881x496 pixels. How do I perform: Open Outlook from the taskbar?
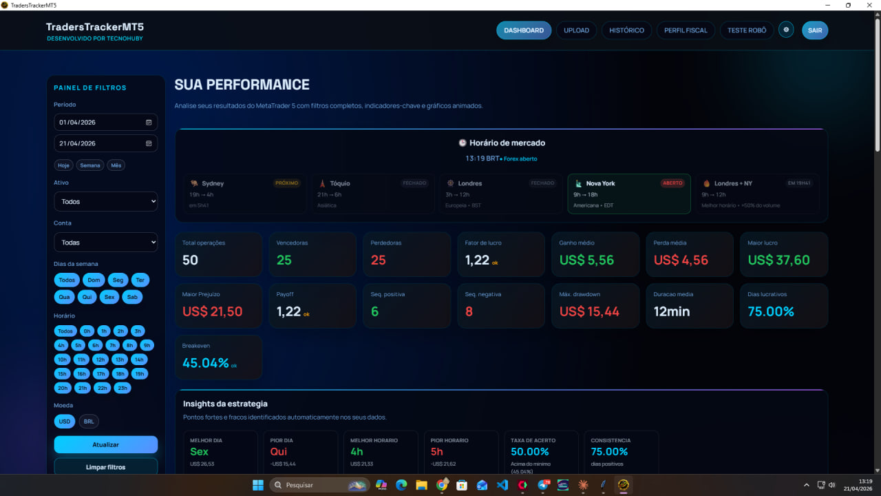click(x=482, y=485)
